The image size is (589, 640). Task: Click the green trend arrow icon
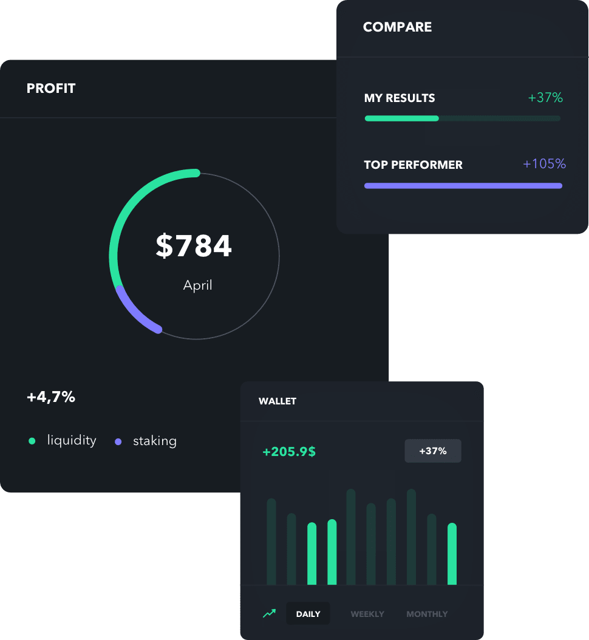pyautogui.click(x=269, y=614)
